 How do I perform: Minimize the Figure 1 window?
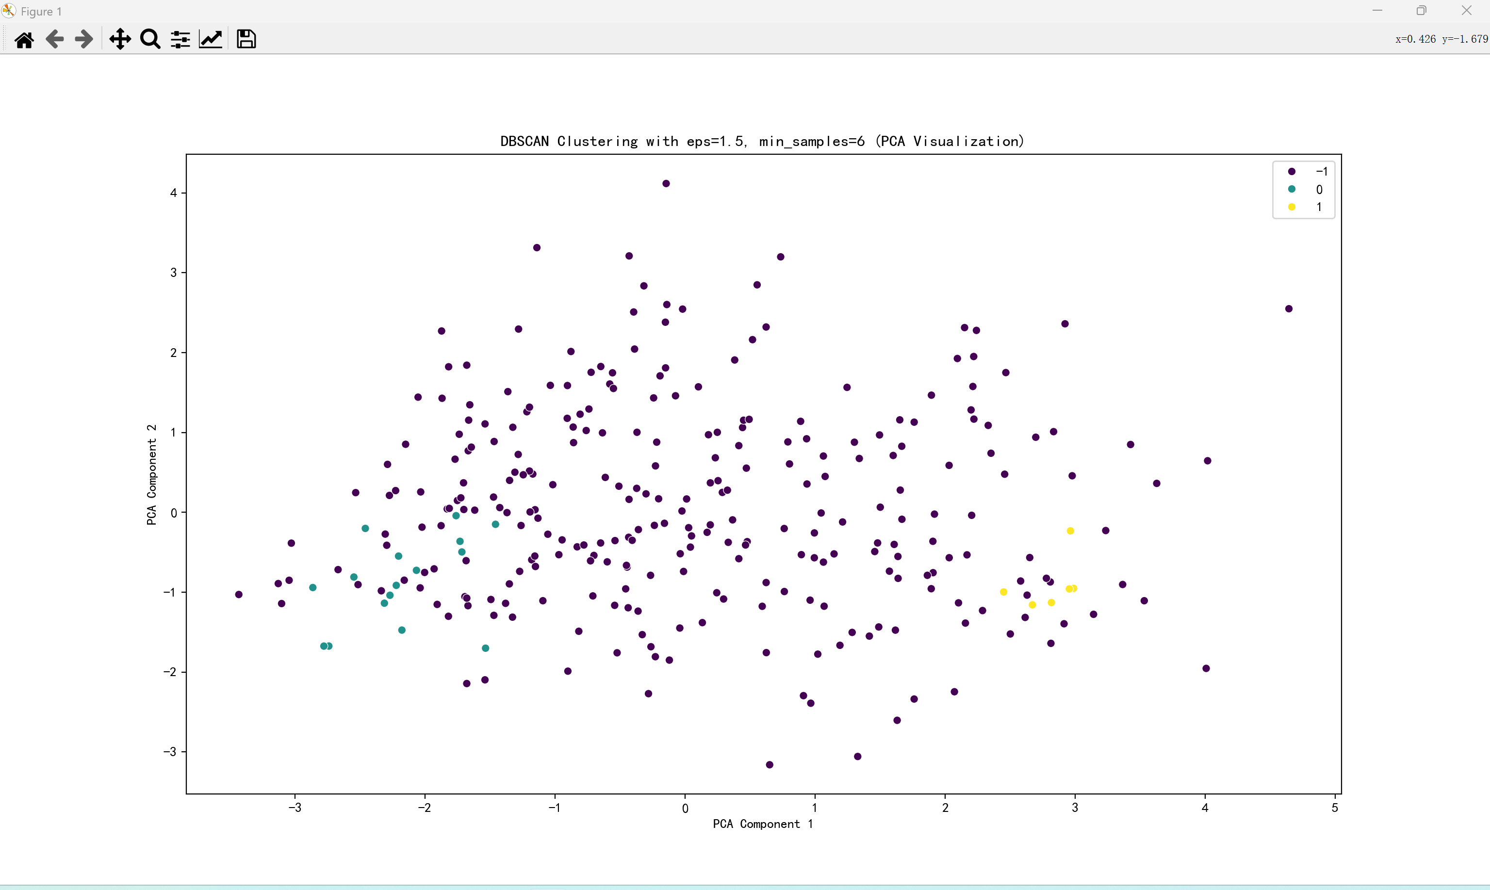point(1377,11)
